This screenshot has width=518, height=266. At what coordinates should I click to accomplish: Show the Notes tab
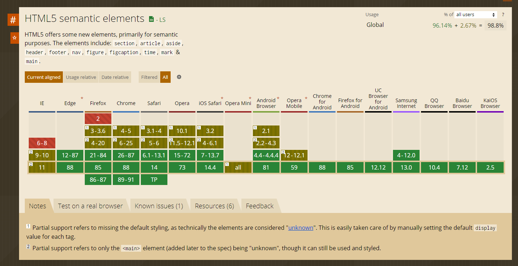(37, 206)
